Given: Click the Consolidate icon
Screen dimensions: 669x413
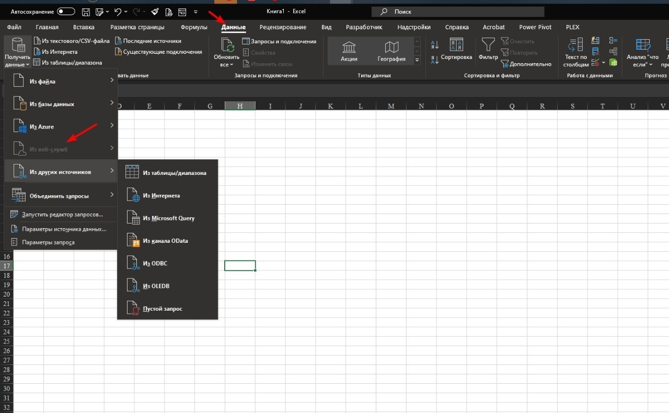Looking at the screenshot, I should [x=613, y=41].
